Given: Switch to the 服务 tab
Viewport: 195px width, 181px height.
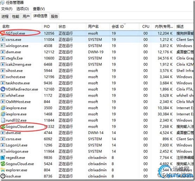Looking at the screenshot, I should [x=54, y=16].
